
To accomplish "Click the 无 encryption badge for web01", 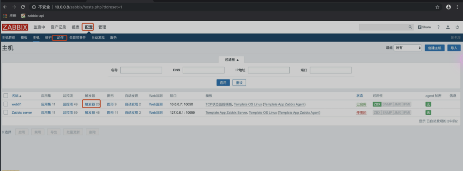I will (x=428, y=104).
